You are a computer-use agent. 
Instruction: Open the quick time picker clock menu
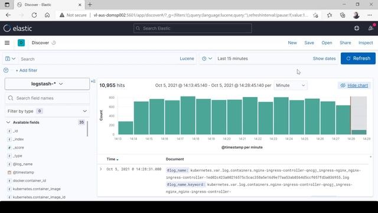click(x=207, y=59)
